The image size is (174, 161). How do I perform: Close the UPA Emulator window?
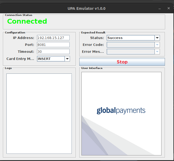click(x=169, y=8)
